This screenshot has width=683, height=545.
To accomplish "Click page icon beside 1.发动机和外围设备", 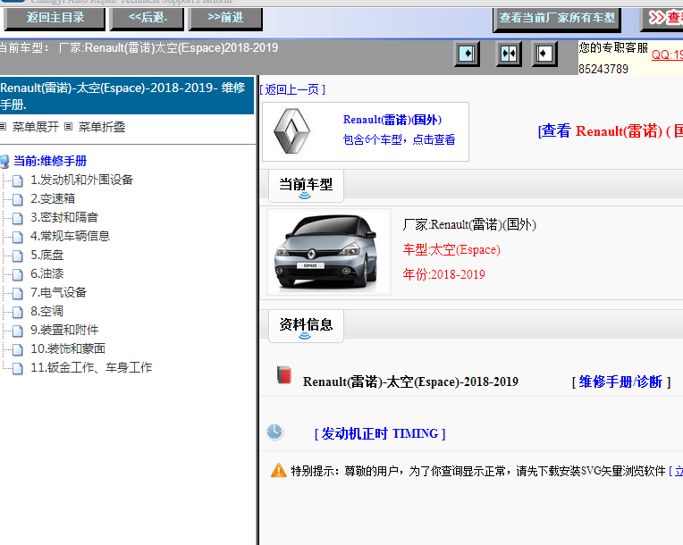I will [18, 180].
